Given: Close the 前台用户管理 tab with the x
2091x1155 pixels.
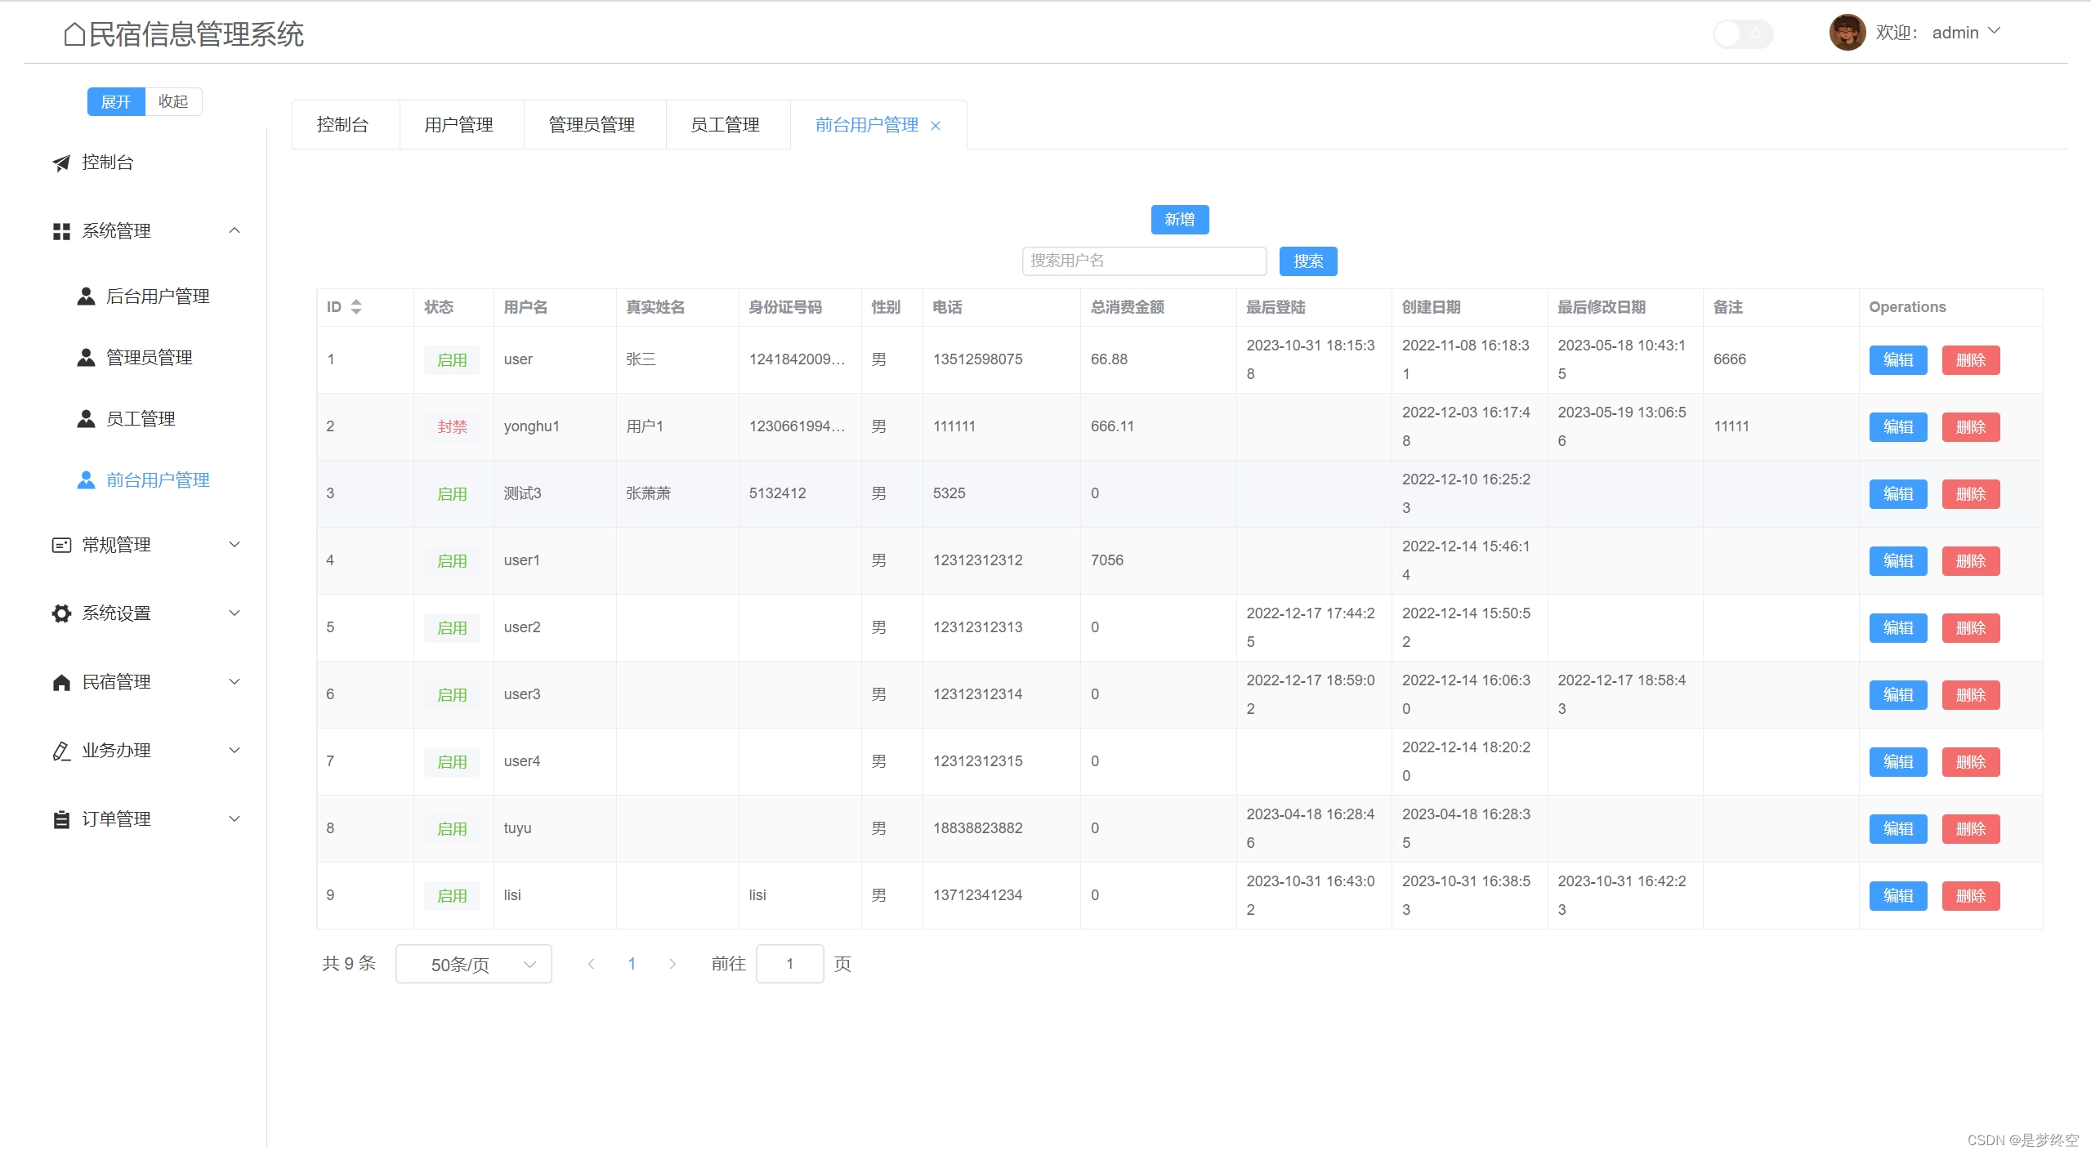Looking at the screenshot, I should click(x=936, y=126).
